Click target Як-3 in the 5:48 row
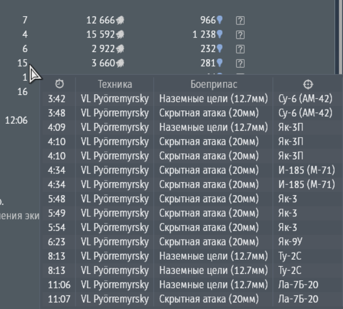The width and height of the screenshot is (343, 309). (288, 199)
